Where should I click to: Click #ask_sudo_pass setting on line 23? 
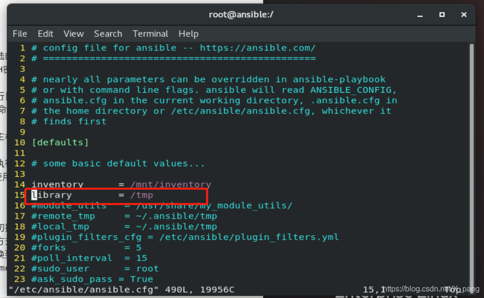(92, 279)
